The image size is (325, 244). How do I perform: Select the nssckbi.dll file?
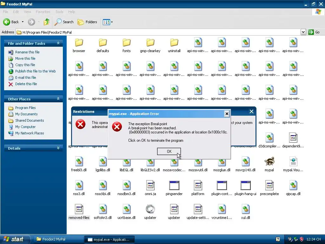pyautogui.click(x=103, y=188)
